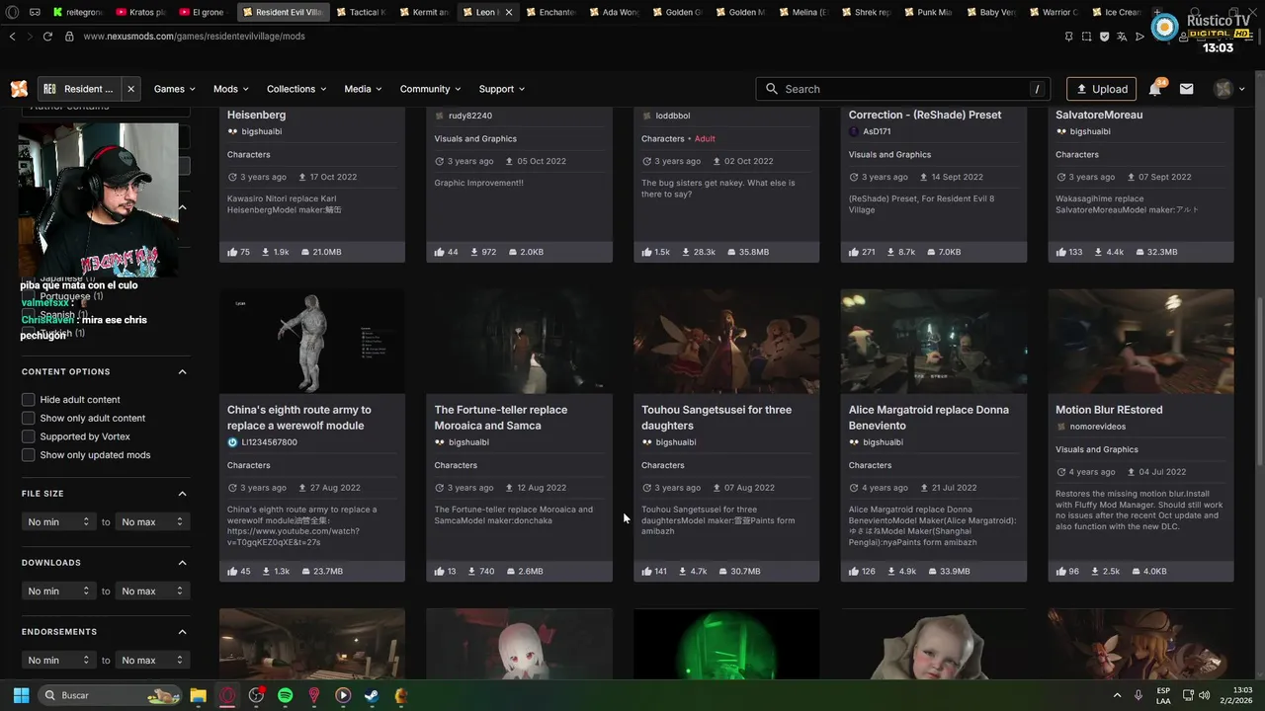Screen dimensions: 1265x711
Task: Click download icon on China's eighth route card
Action: click(x=266, y=571)
